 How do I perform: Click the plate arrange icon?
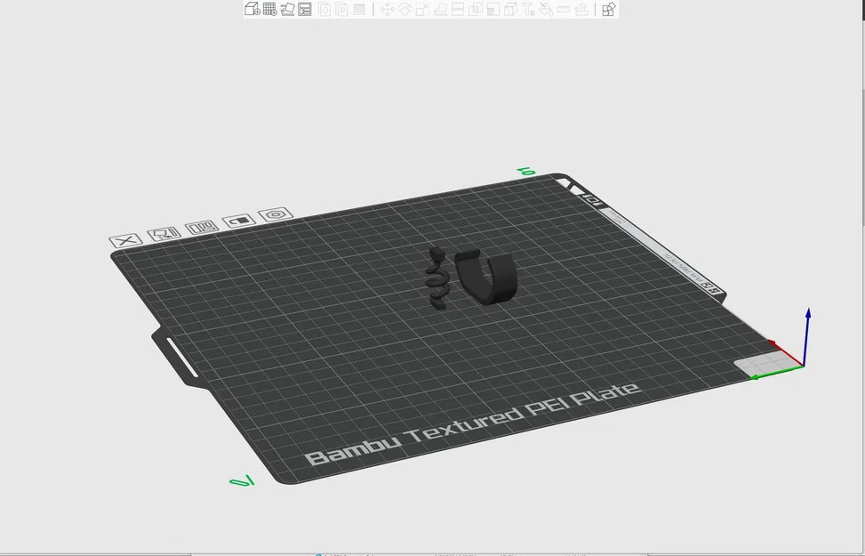tap(202, 227)
